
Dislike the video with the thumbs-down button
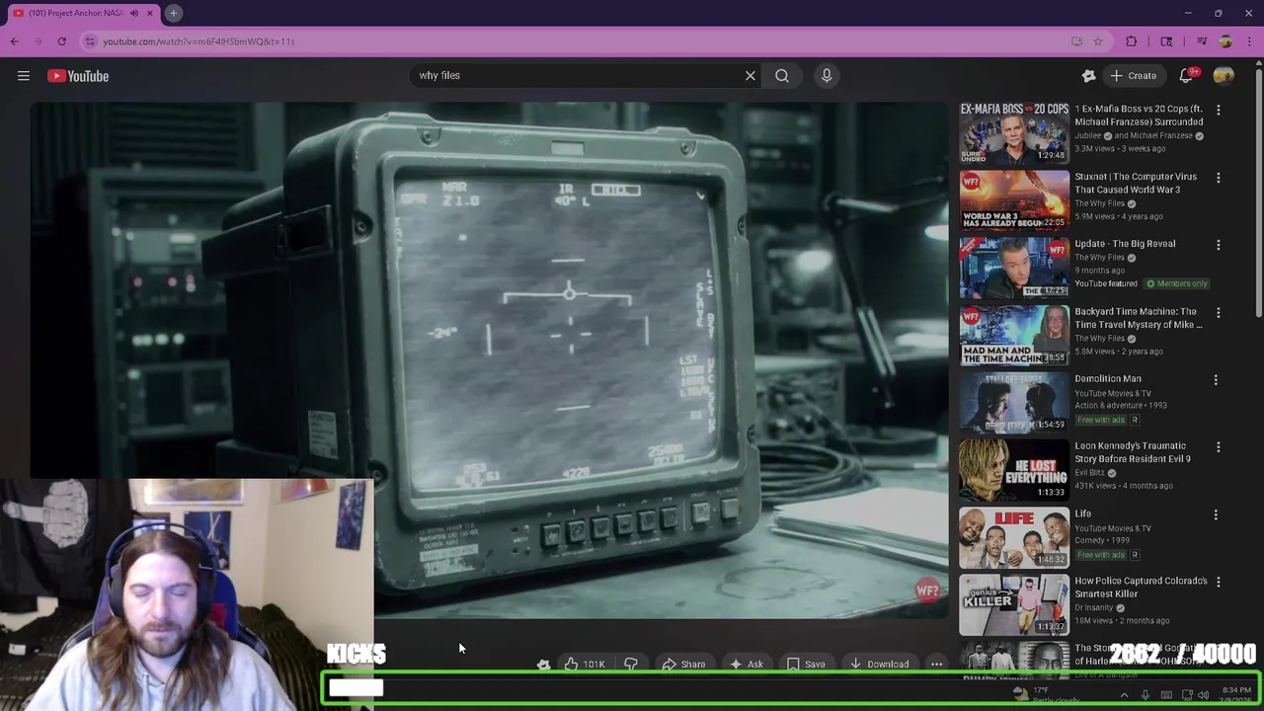click(x=631, y=664)
